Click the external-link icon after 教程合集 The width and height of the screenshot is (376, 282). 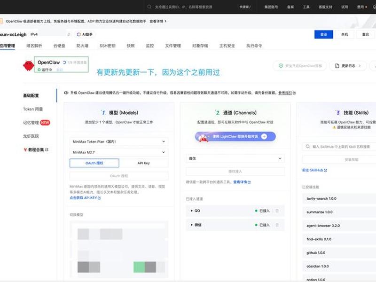(x=47, y=149)
